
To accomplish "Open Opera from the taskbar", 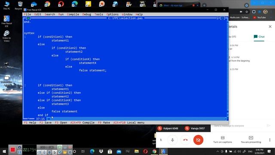I will coord(145,151).
